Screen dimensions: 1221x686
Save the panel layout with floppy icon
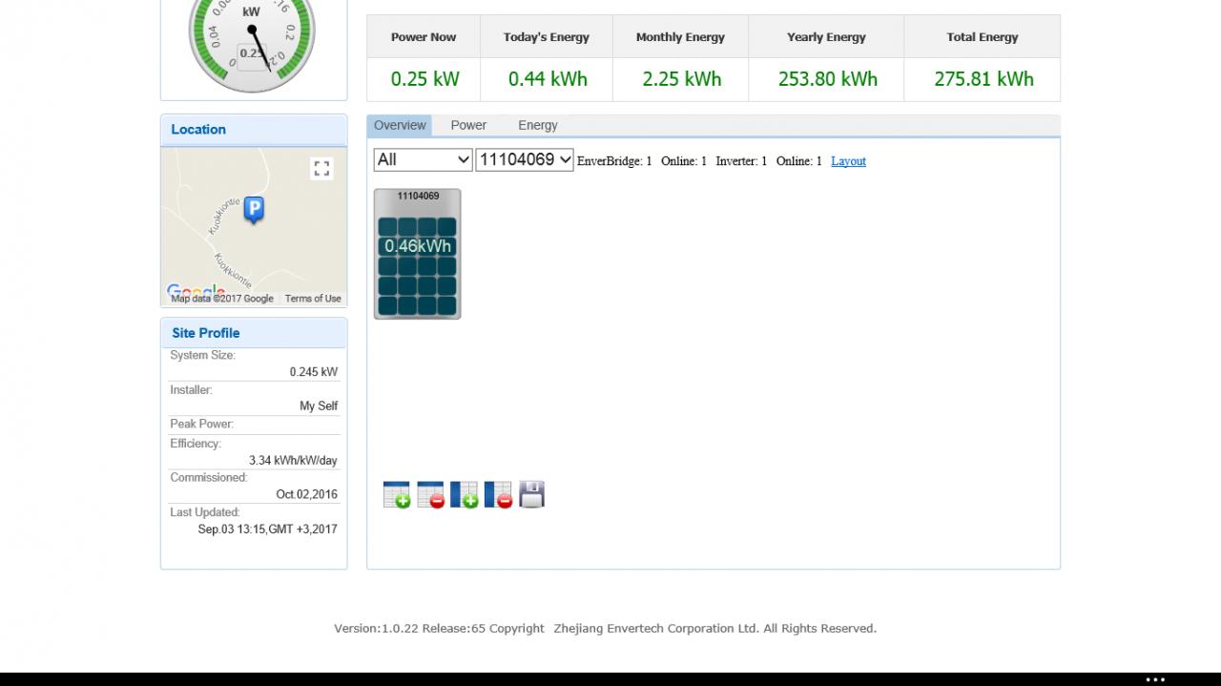coord(531,494)
